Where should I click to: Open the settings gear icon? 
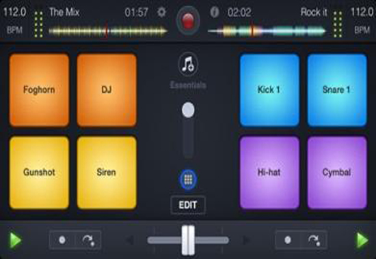pos(161,12)
